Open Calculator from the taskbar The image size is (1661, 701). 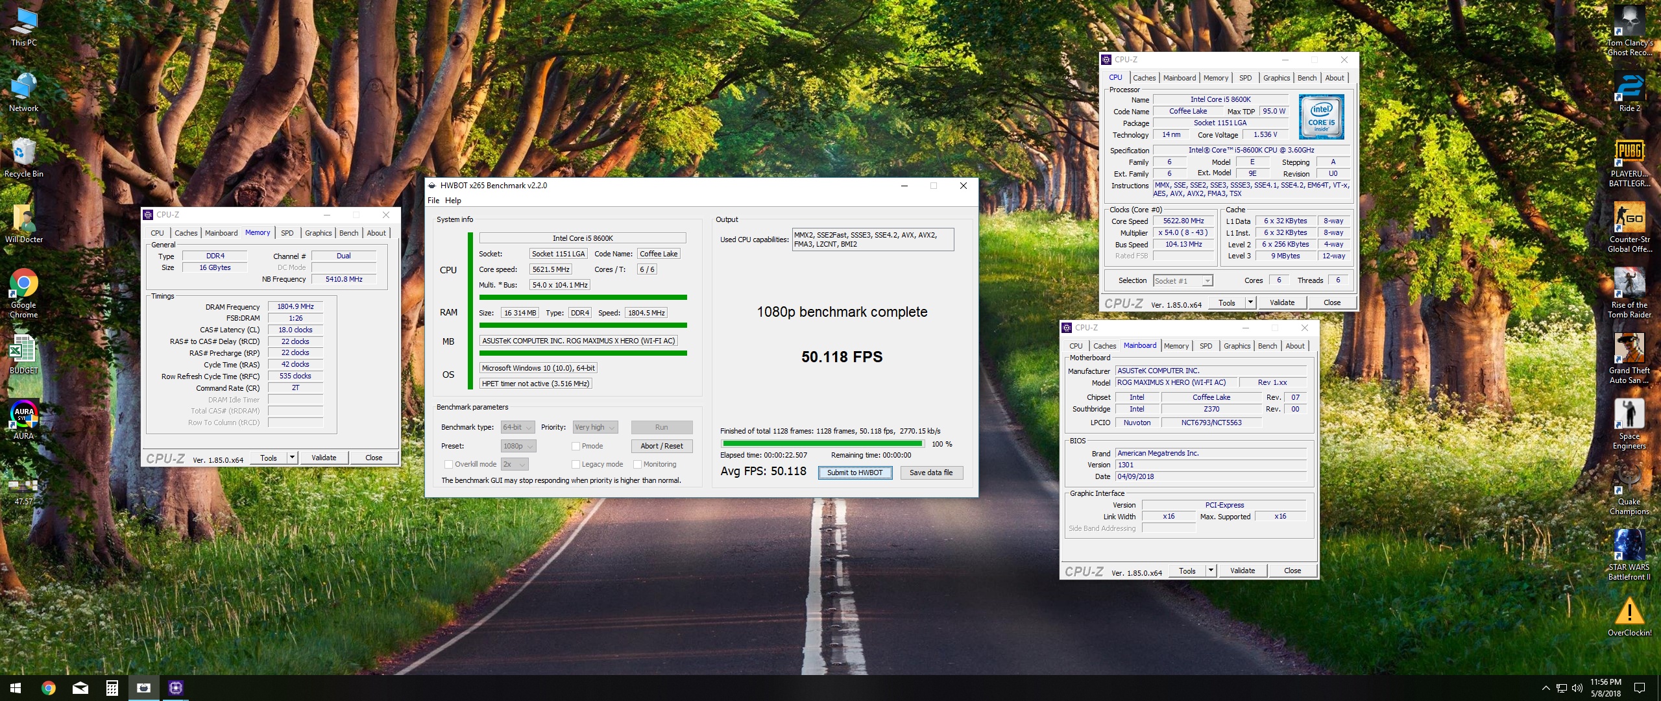pos(112,688)
